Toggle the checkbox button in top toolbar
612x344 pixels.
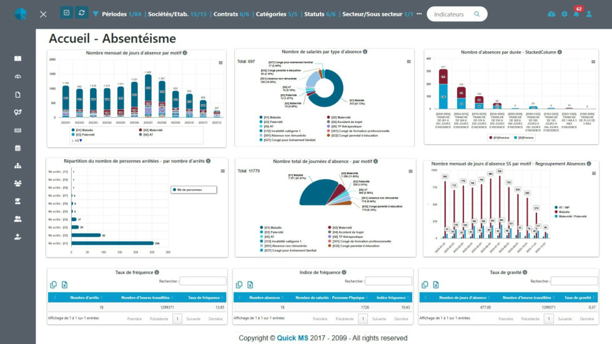pyautogui.click(x=67, y=13)
